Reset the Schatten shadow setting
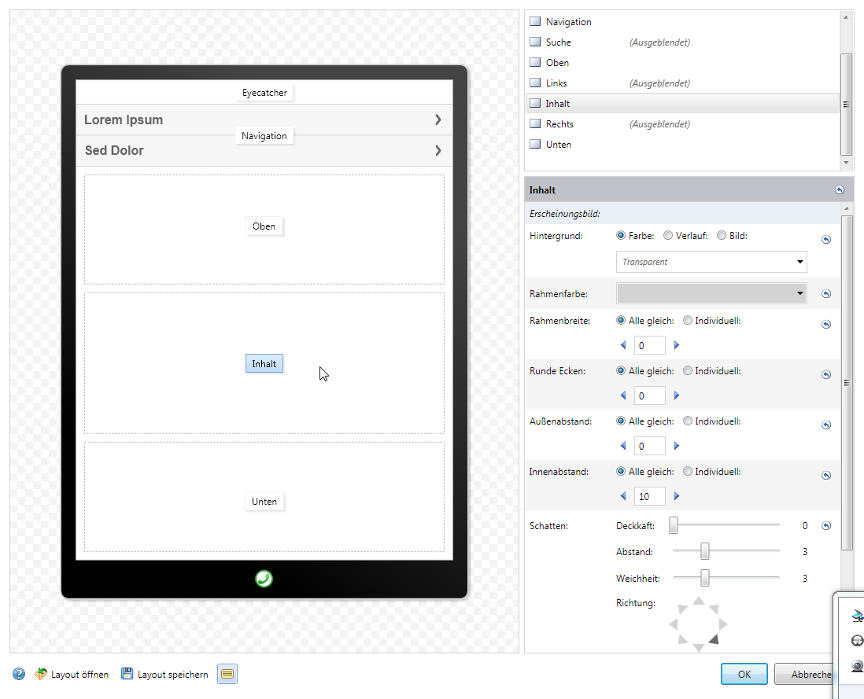Image resolution: width=864 pixels, height=699 pixels. click(826, 526)
